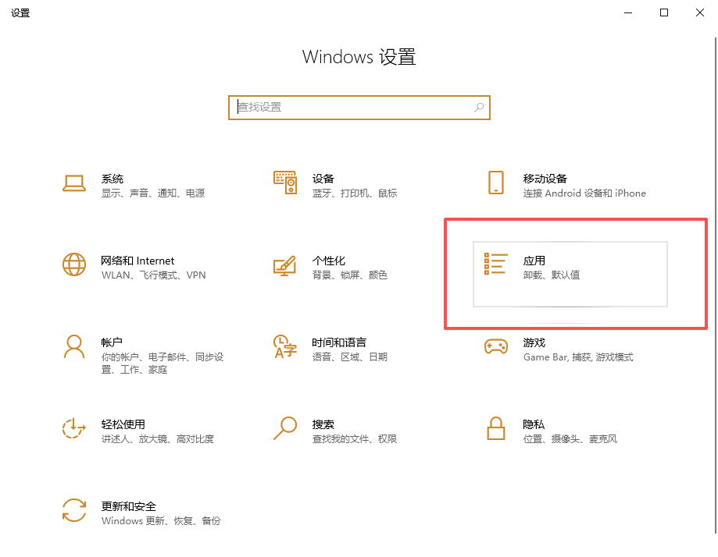718x557 pixels.
Task: Click the text 显示、声音、通知、电源
Action: pyautogui.click(x=153, y=193)
